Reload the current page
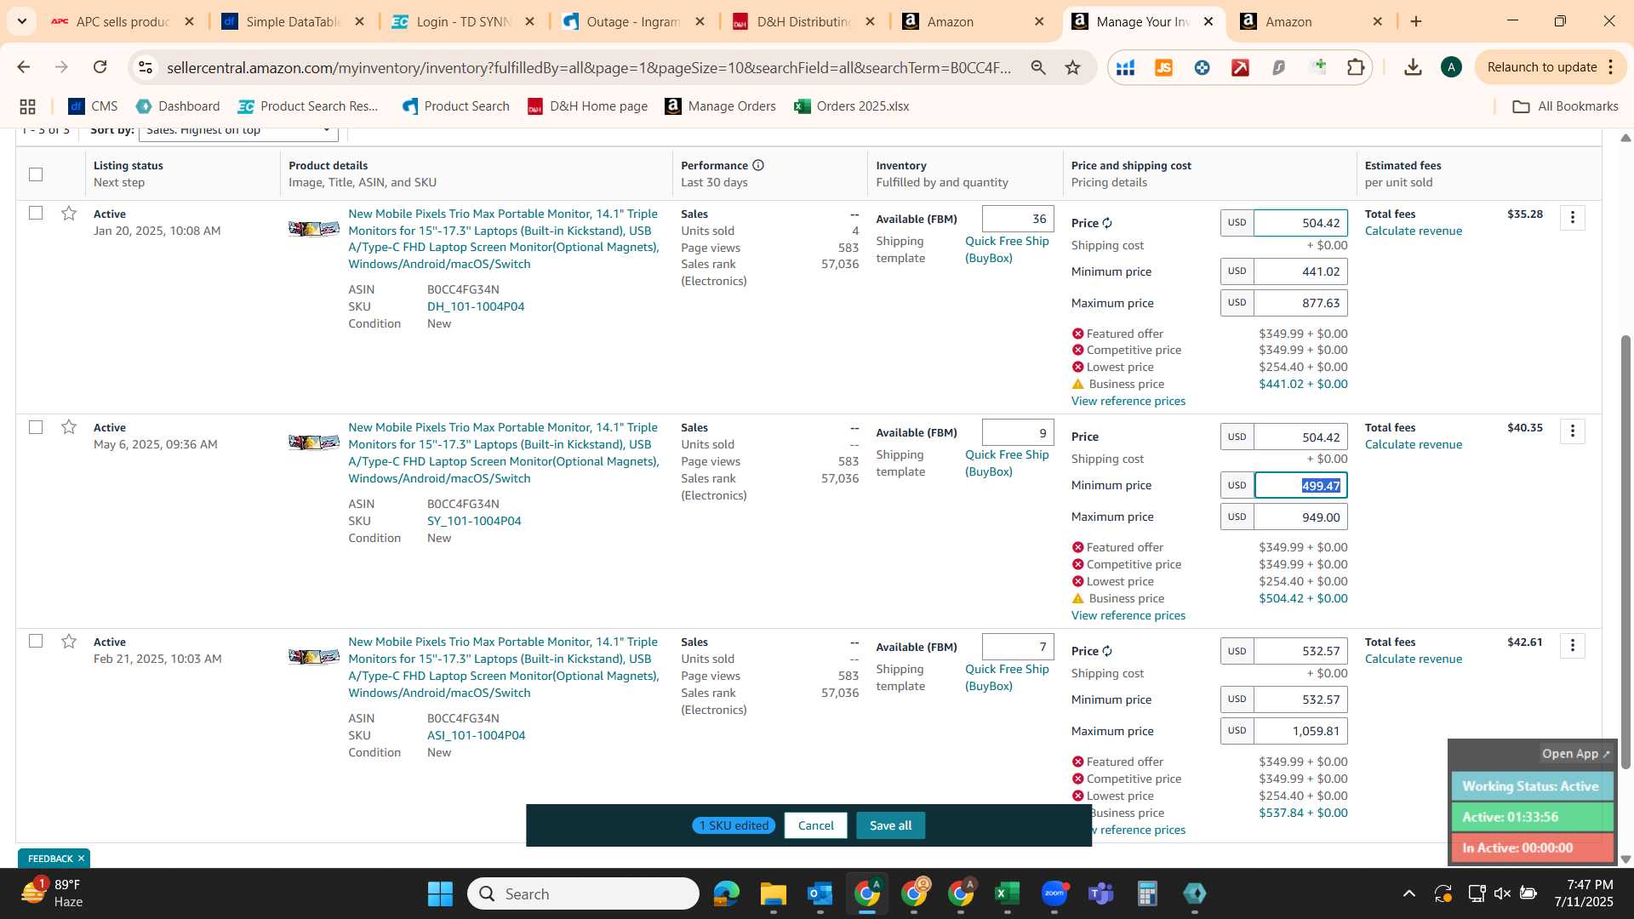Viewport: 1634px width, 919px height. pyautogui.click(x=100, y=67)
